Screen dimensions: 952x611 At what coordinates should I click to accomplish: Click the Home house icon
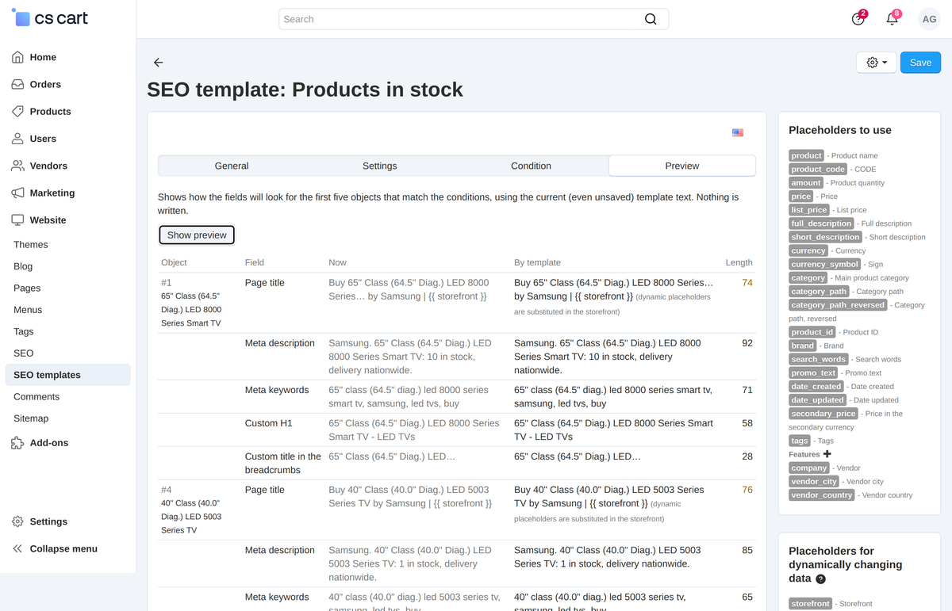pos(17,57)
